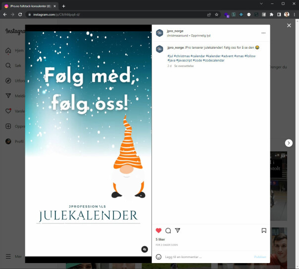299x269 pixels.
Task: Click the Publiser button
Action: coord(260,257)
